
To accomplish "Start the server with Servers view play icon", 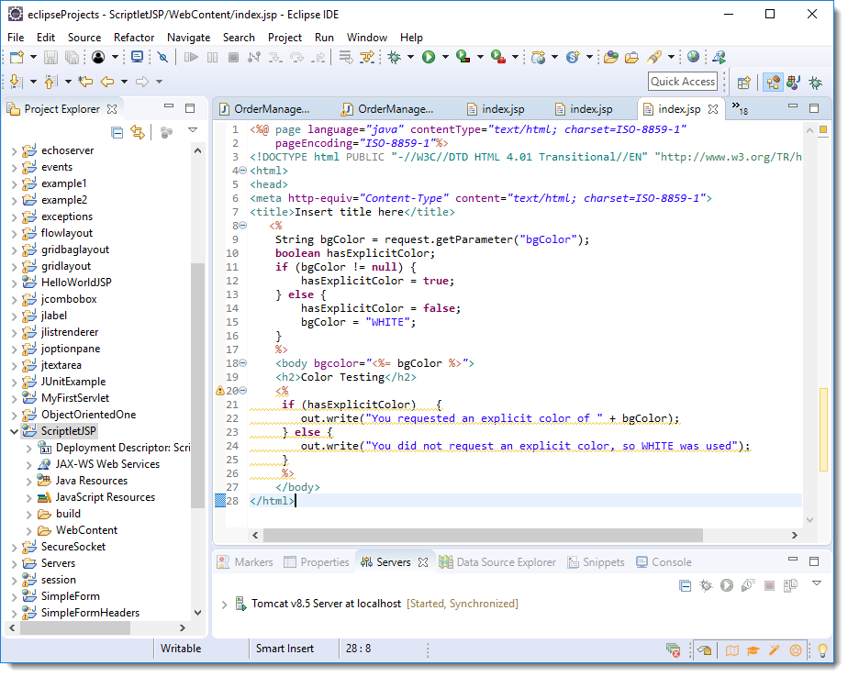I will pyautogui.click(x=727, y=585).
